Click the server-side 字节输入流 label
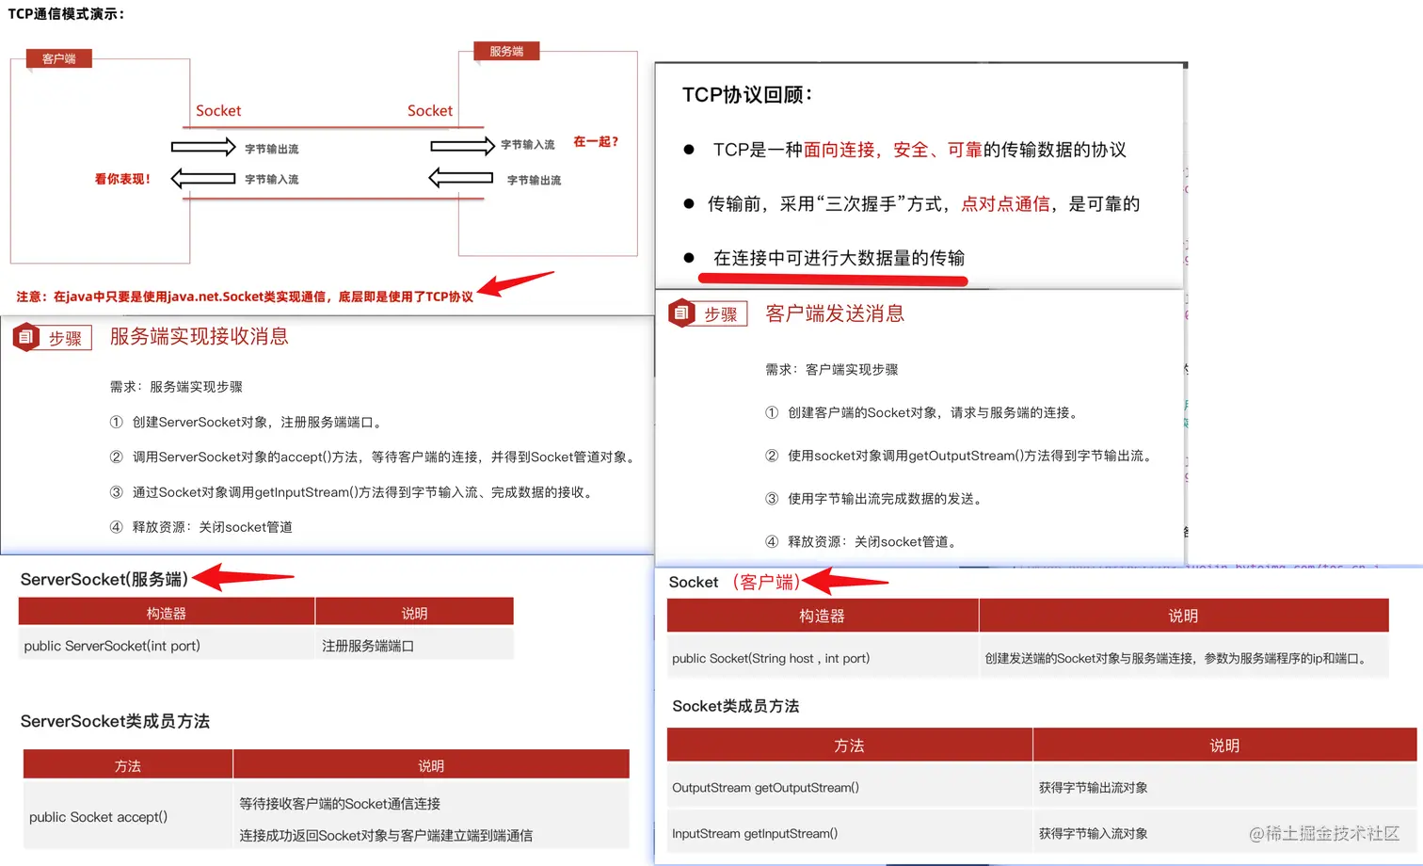Viewport: 1423px width, 866px height. 528,145
